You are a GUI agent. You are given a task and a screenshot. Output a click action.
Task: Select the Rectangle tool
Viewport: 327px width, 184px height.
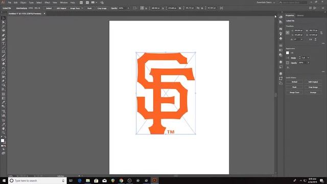pyautogui.click(x=4, y=52)
